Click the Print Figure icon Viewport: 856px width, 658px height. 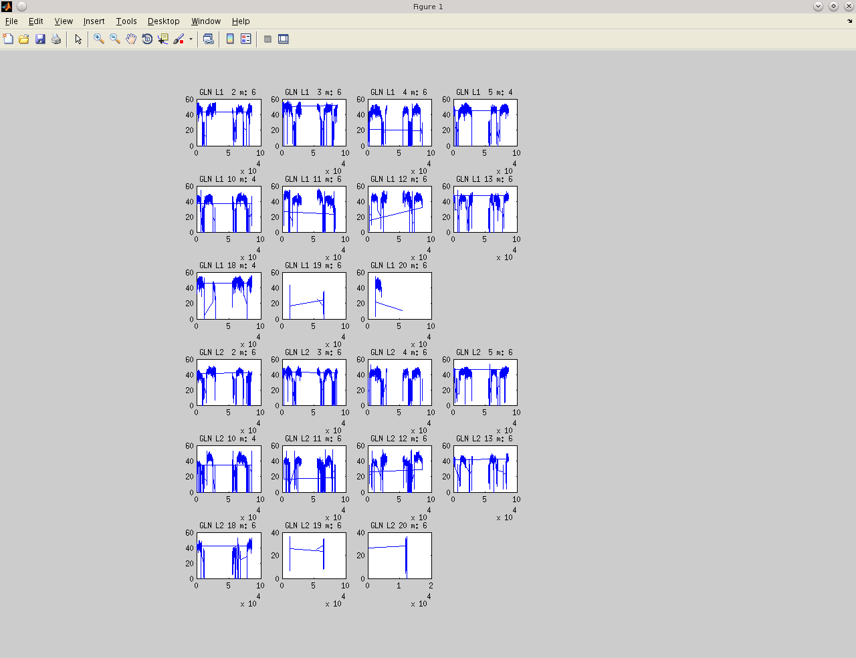tap(56, 39)
